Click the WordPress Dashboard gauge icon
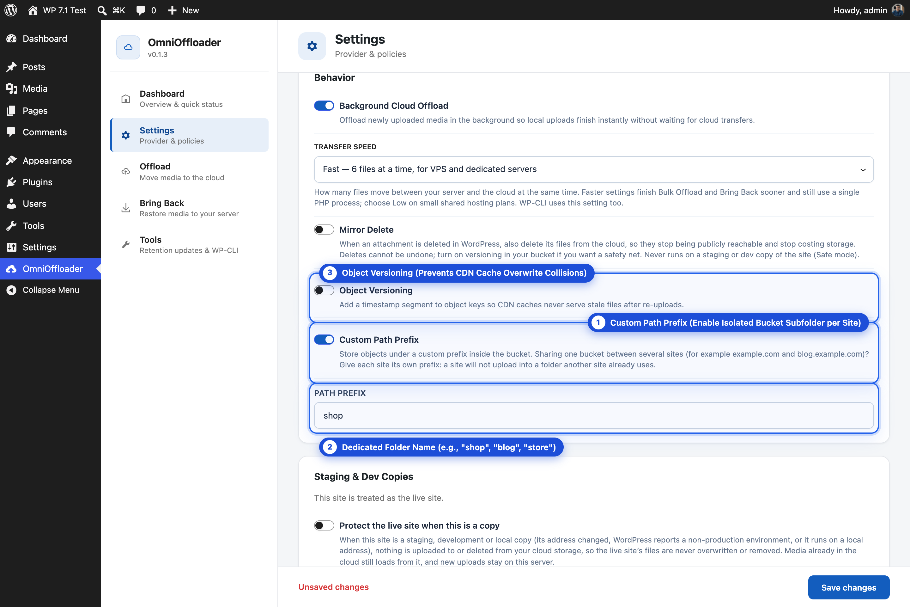This screenshot has width=910, height=607. click(12, 38)
